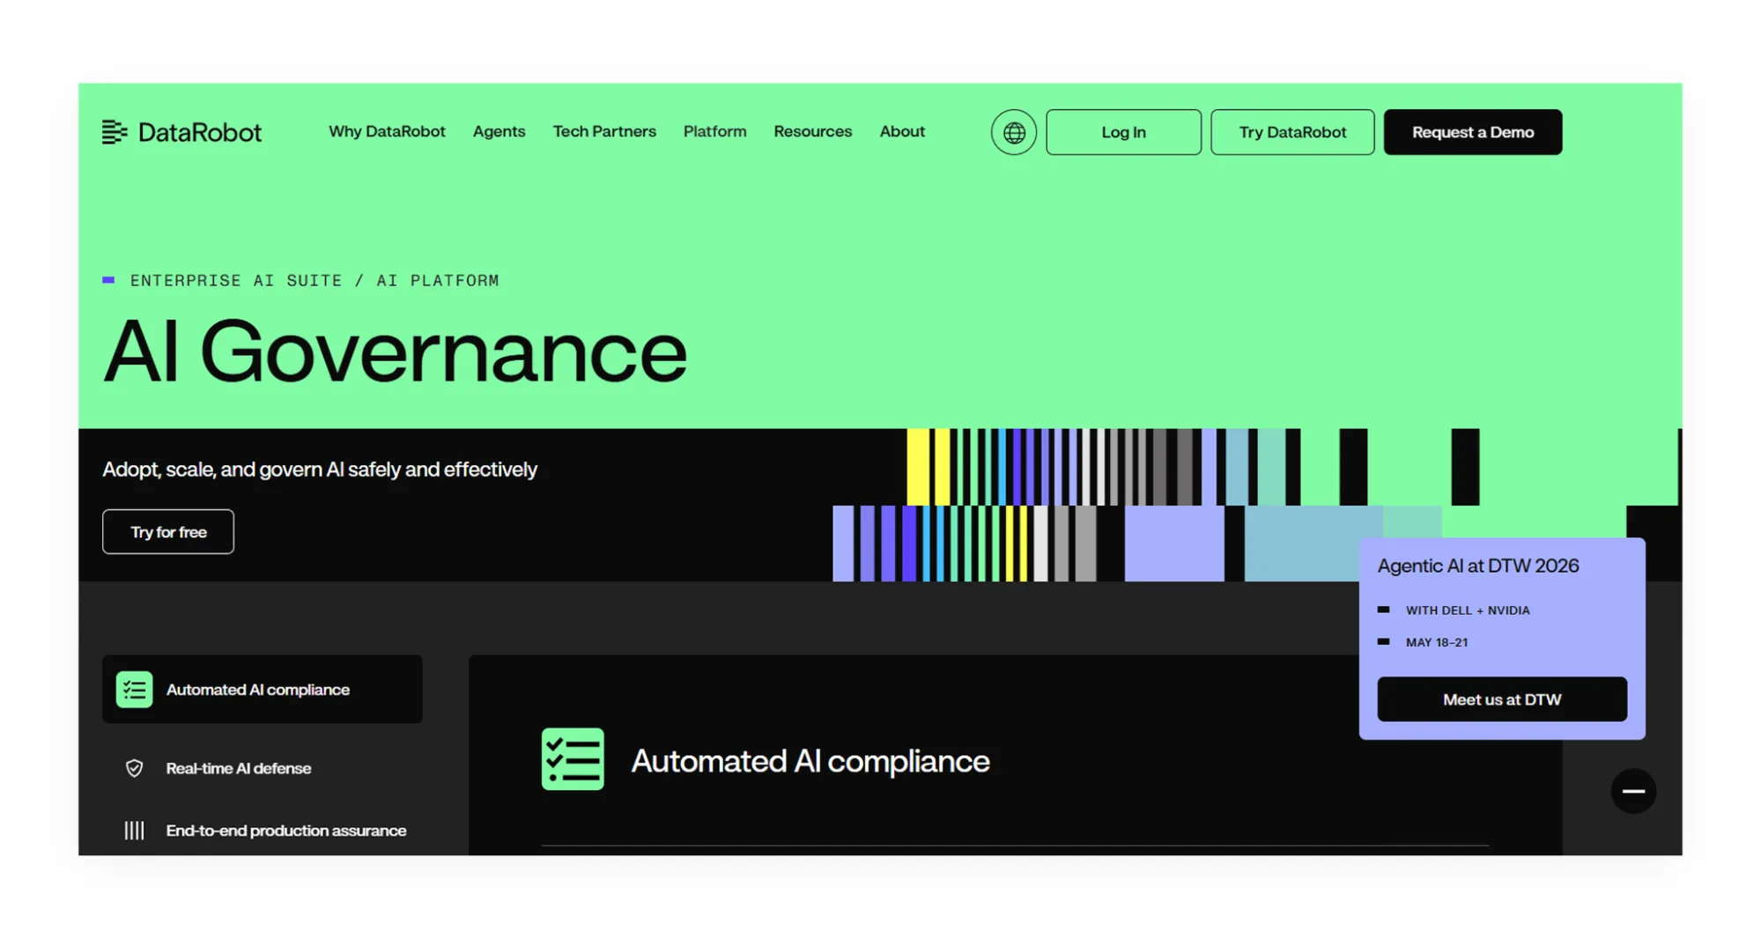Collapse the DTW promo card with minus button

(1633, 791)
